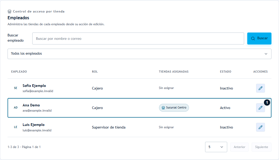The height and width of the screenshot is (160, 279).
Task: Edit Sofía Ejemplo's store assignments
Action: 260,88
